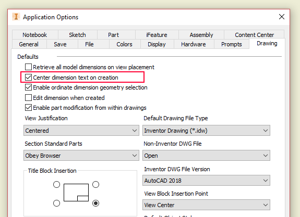The image size is (300, 217).
Task: Select top-right title block insertion radio
Action: click(95, 184)
